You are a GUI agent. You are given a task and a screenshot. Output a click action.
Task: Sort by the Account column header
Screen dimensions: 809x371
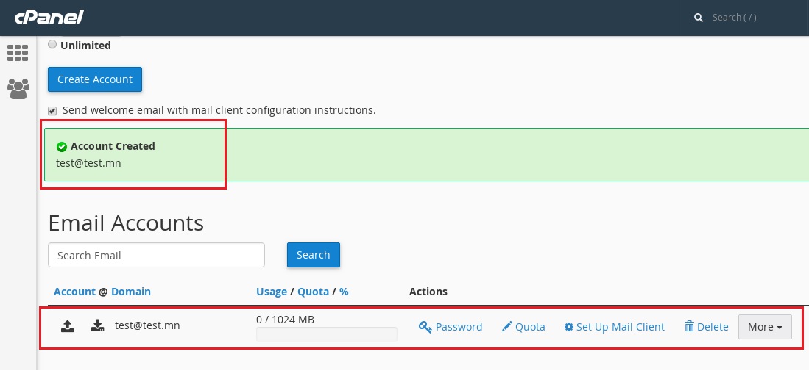point(74,292)
